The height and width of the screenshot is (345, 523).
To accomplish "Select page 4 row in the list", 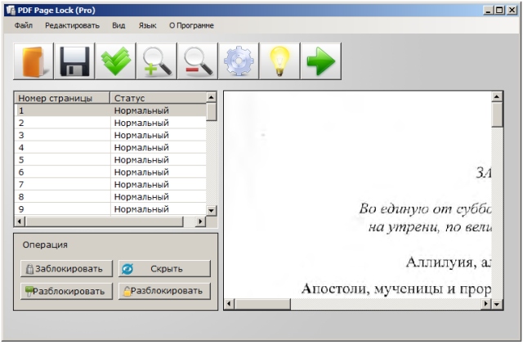I will pos(110,147).
